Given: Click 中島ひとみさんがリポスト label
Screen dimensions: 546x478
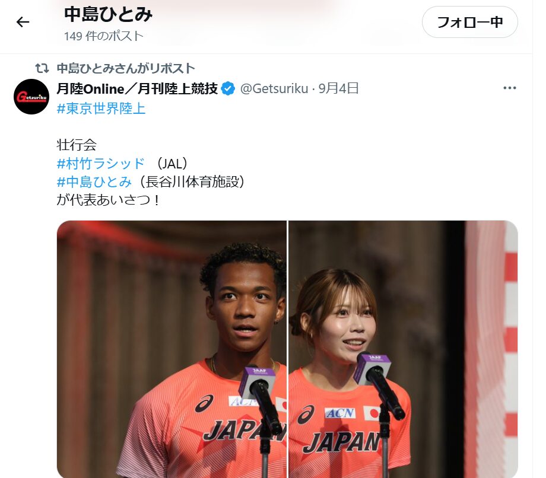Looking at the screenshot, I should coord(126,69).
